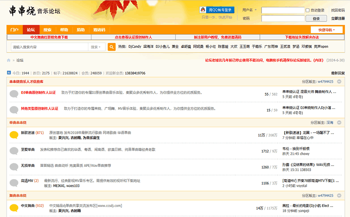
Task: Collapse the 串串烧音乐人才信息库 section
Action: [x=339, y=81]
